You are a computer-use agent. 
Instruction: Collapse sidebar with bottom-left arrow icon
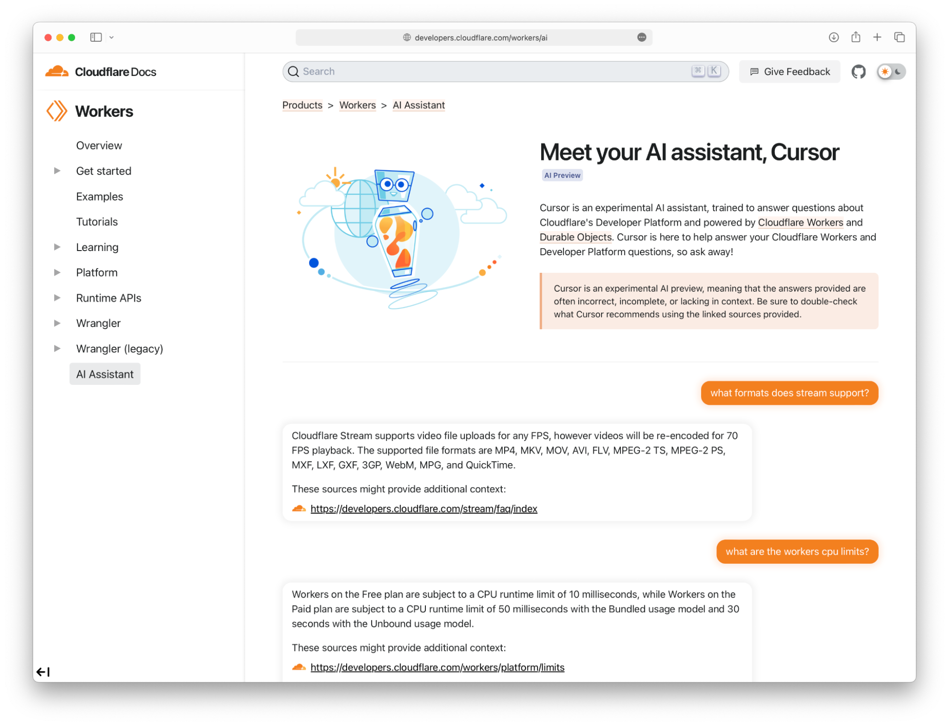pos(43,671)
